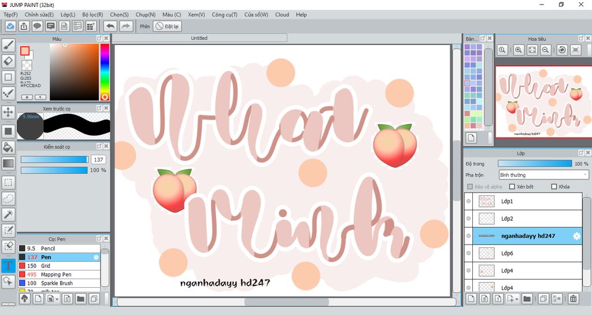Click the Độ trong opacity slider

coord(535,164)
